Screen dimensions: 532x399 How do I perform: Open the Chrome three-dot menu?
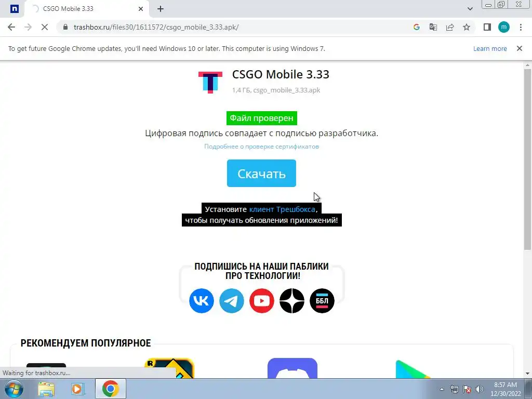pyautogui.click(x=521, y=27)
